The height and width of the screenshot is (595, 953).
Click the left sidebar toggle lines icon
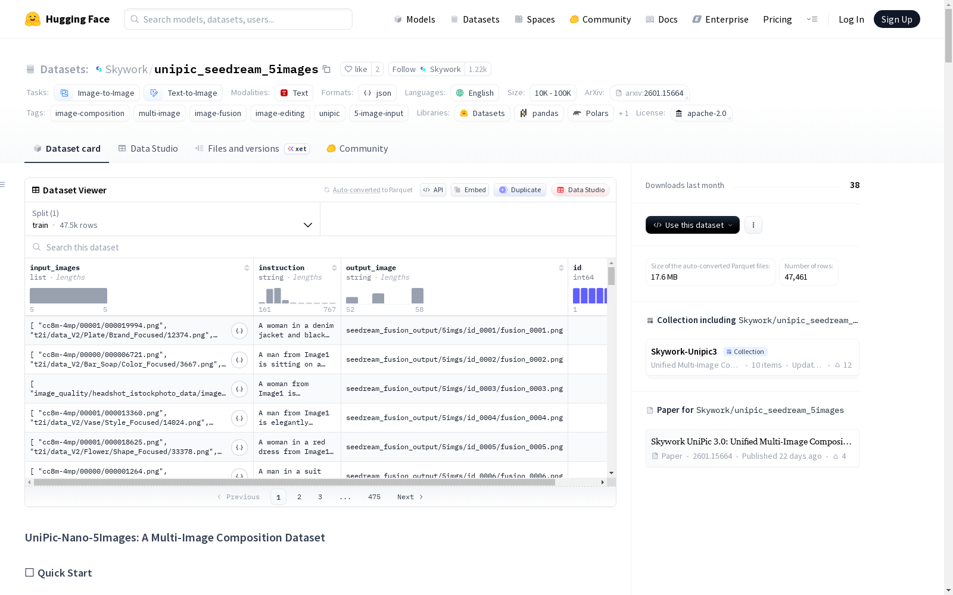(x=2, y=184)
